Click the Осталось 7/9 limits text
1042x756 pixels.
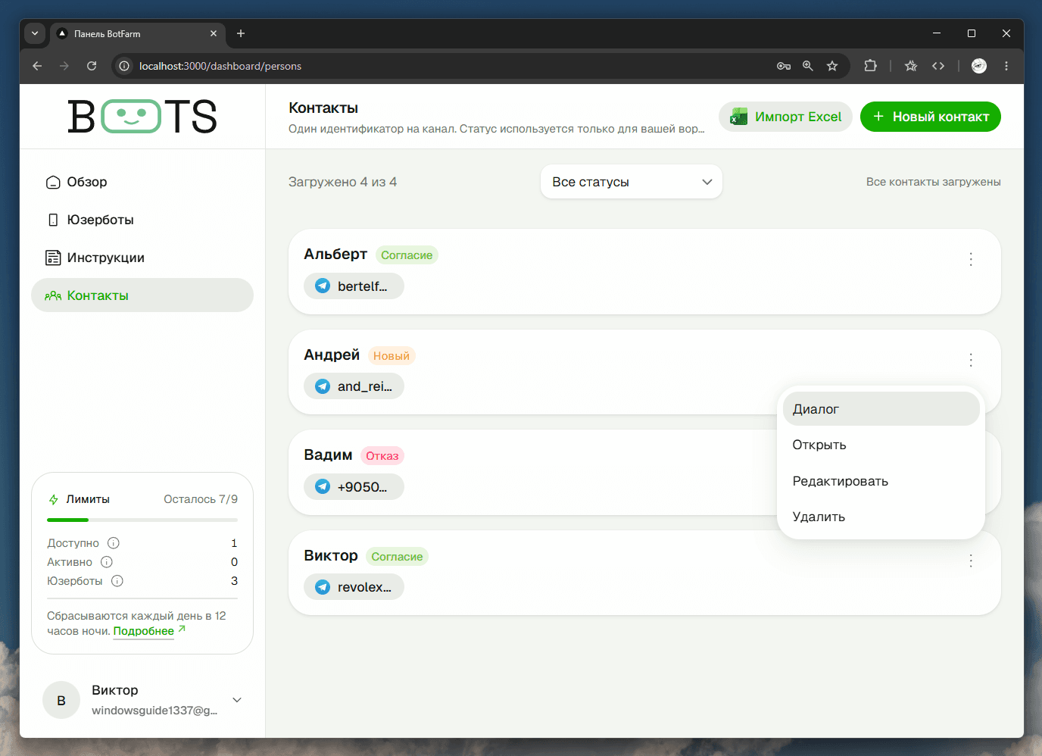[x=201, y=499]
